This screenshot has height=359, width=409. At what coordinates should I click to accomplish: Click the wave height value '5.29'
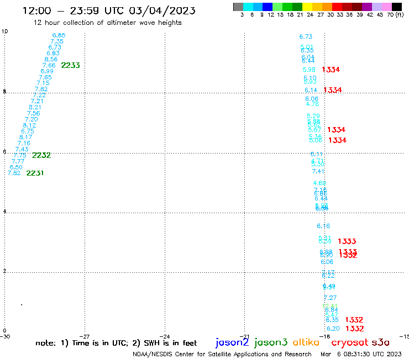313,116
